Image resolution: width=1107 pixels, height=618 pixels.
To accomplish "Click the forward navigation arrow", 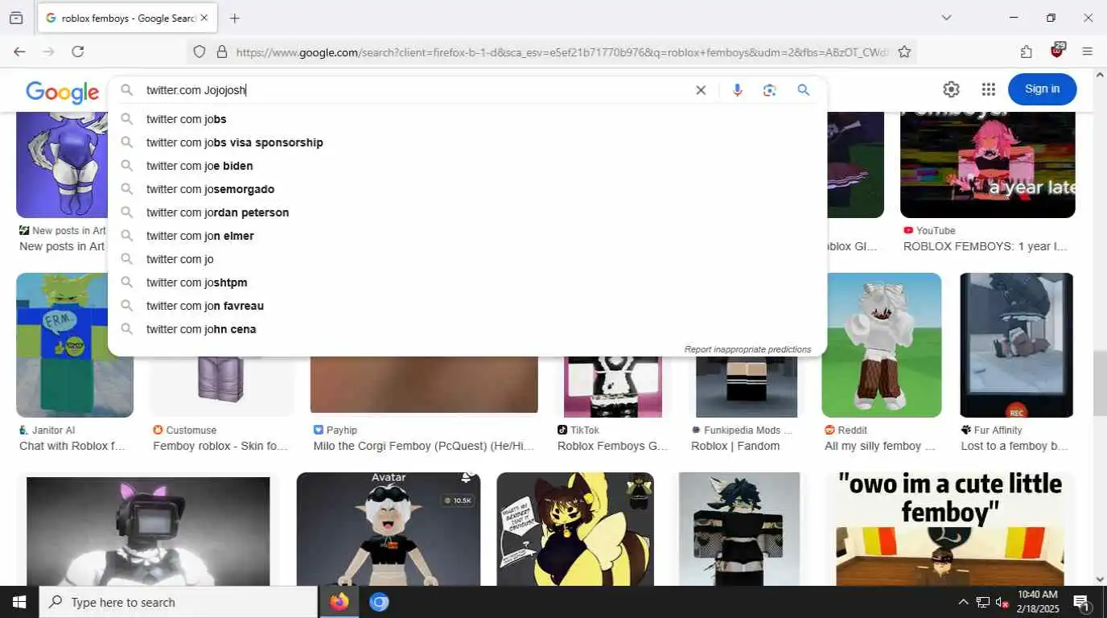I will pyautogui.click(x=48, y=51).
